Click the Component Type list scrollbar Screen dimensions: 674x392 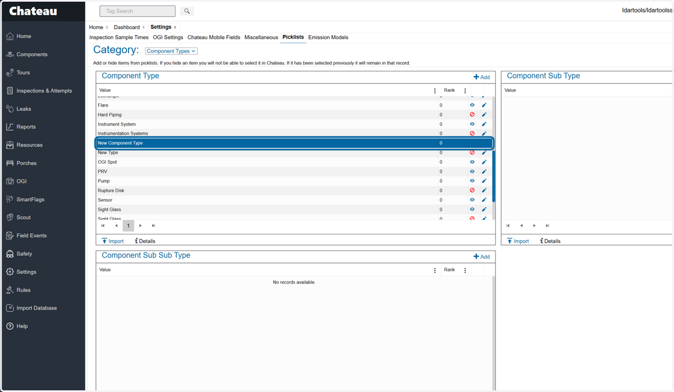[494, 176]
